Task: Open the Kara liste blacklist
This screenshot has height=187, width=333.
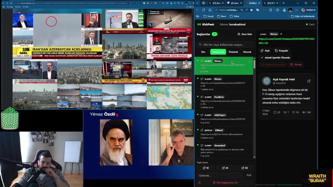Action: click(245, 34)
